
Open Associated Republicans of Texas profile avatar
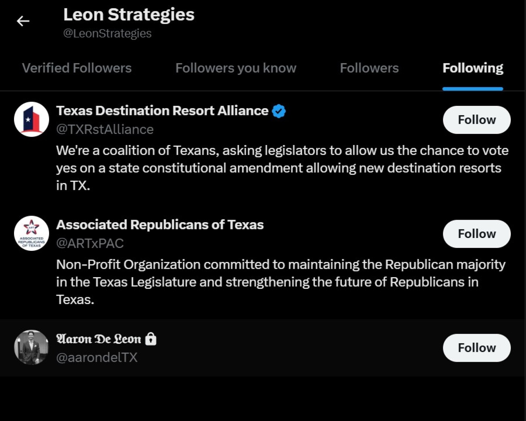pos(31,234)
